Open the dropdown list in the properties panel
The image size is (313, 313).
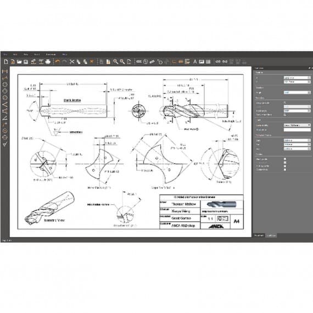297,125
